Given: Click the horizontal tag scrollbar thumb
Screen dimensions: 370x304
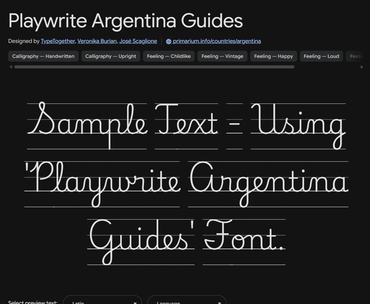Looking at the screenshot, I should pos(154,67).
